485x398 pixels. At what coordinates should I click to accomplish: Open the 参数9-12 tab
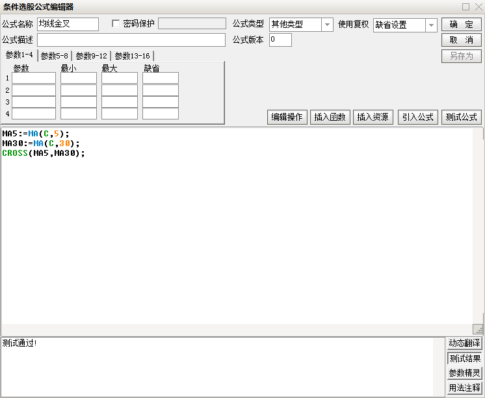click(x=91, y=56)
